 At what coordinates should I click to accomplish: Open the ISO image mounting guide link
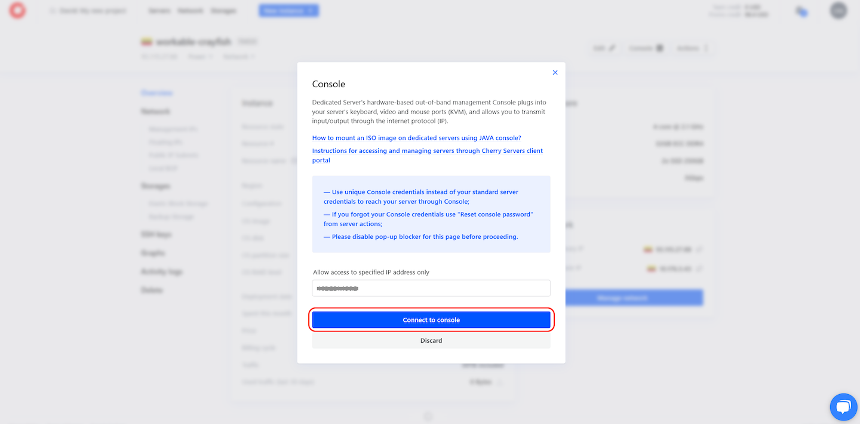(416, 138)
